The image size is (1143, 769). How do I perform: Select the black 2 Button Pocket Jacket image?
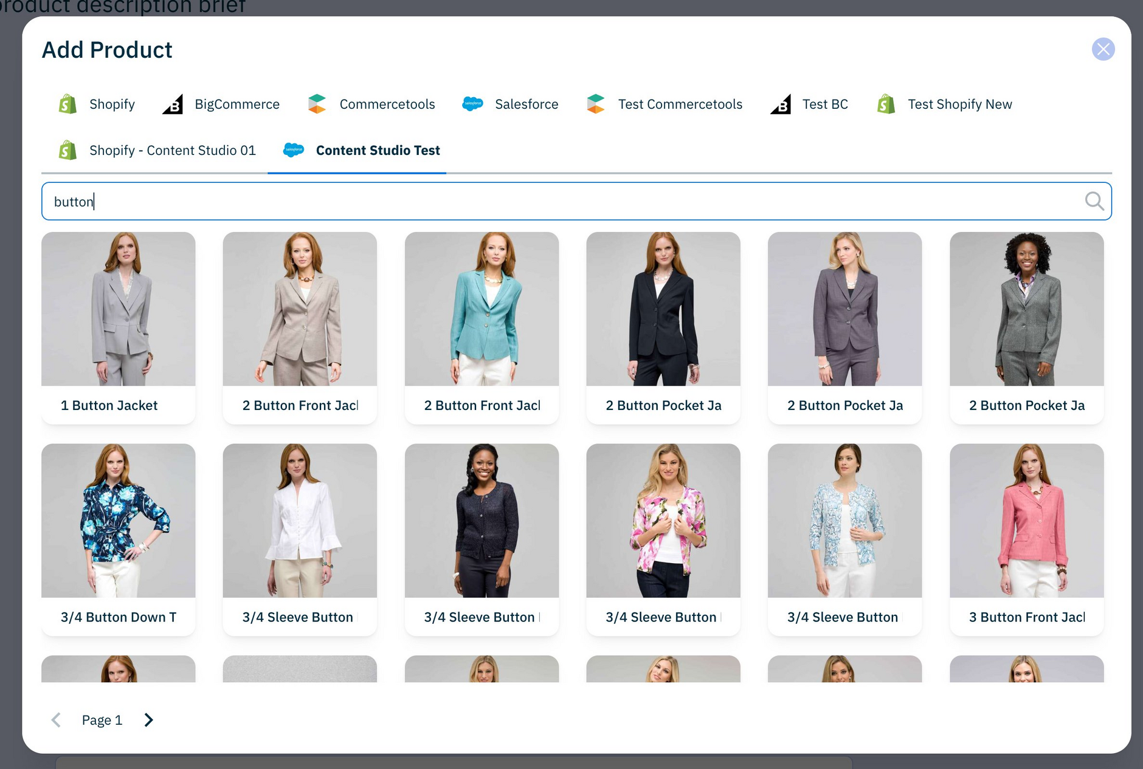(x=663, y=309)
